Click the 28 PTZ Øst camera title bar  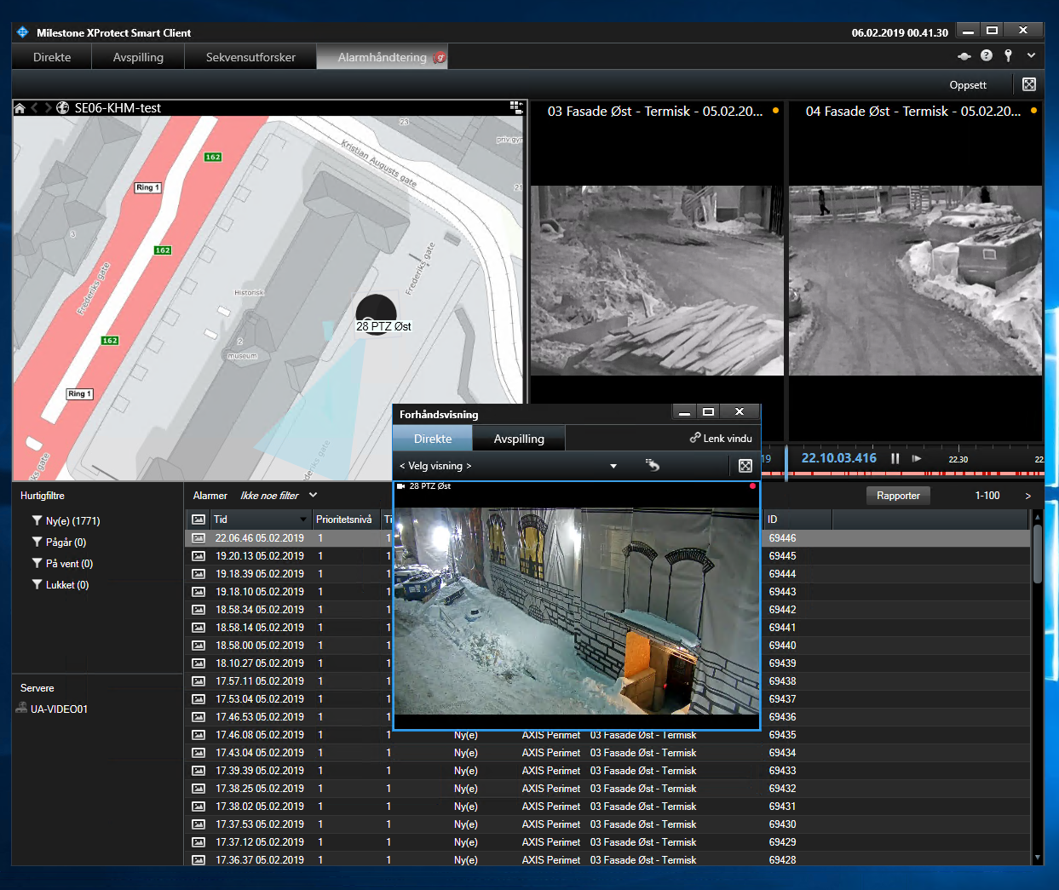pos(576,486)
